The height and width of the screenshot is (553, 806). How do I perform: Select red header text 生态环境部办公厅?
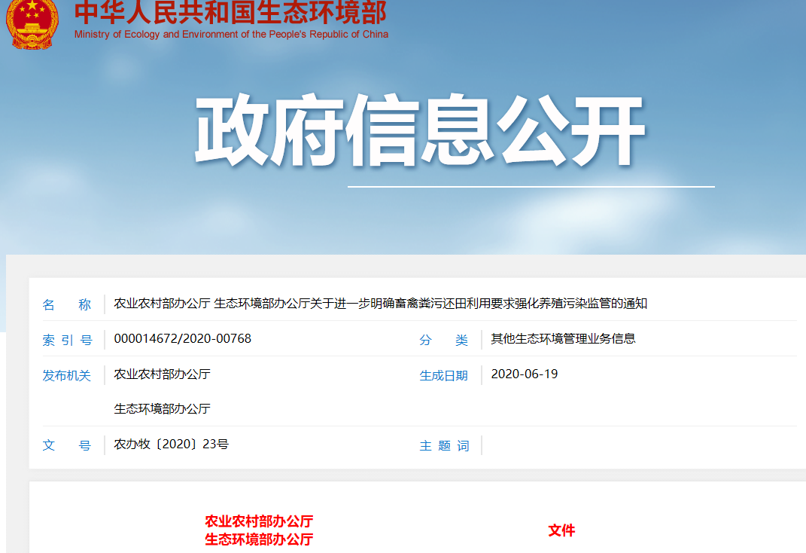click(x=259, y=539)
